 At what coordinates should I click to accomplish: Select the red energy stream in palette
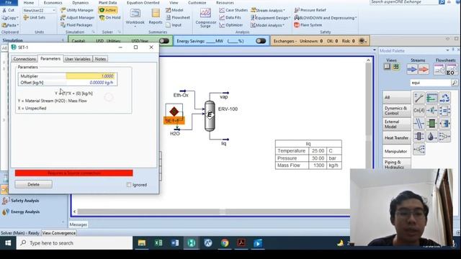pyautogui.click(x=424, y=69)
